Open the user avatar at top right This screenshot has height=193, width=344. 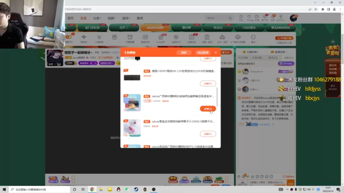coord(293,18)
